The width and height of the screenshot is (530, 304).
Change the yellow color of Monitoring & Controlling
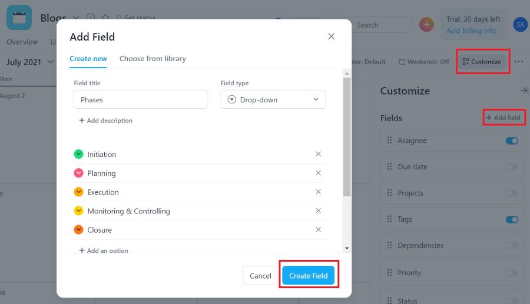pyautogui.click(x=78, y=211)
